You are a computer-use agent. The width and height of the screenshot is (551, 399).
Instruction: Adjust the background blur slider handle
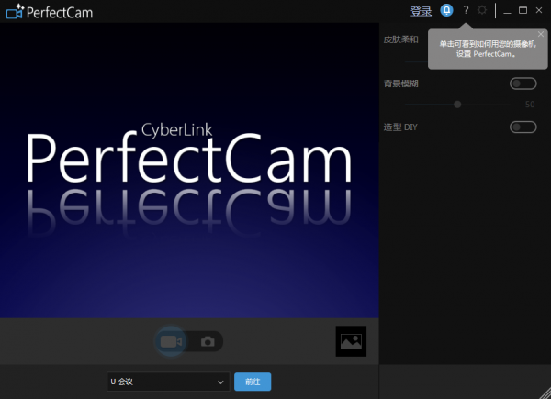[x=457, y=105]
